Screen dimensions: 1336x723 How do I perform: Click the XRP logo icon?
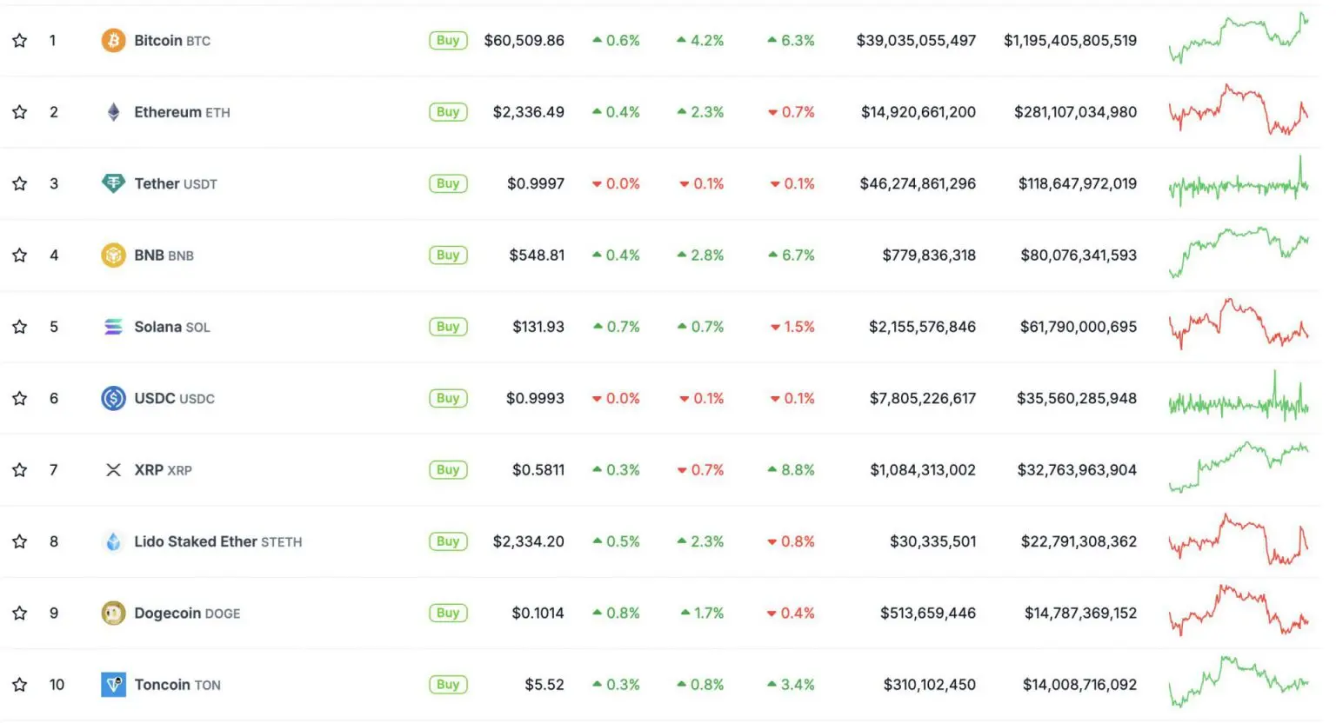click(113, 470)
